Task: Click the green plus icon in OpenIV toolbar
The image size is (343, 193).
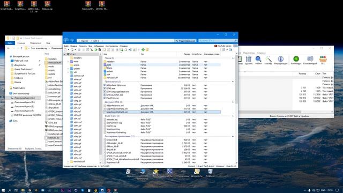Action: [x=143, y=50]
